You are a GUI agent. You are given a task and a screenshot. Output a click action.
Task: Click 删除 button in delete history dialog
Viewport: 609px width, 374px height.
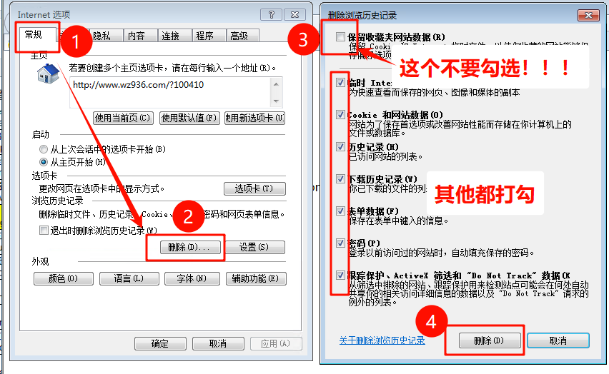click(489, 340)
